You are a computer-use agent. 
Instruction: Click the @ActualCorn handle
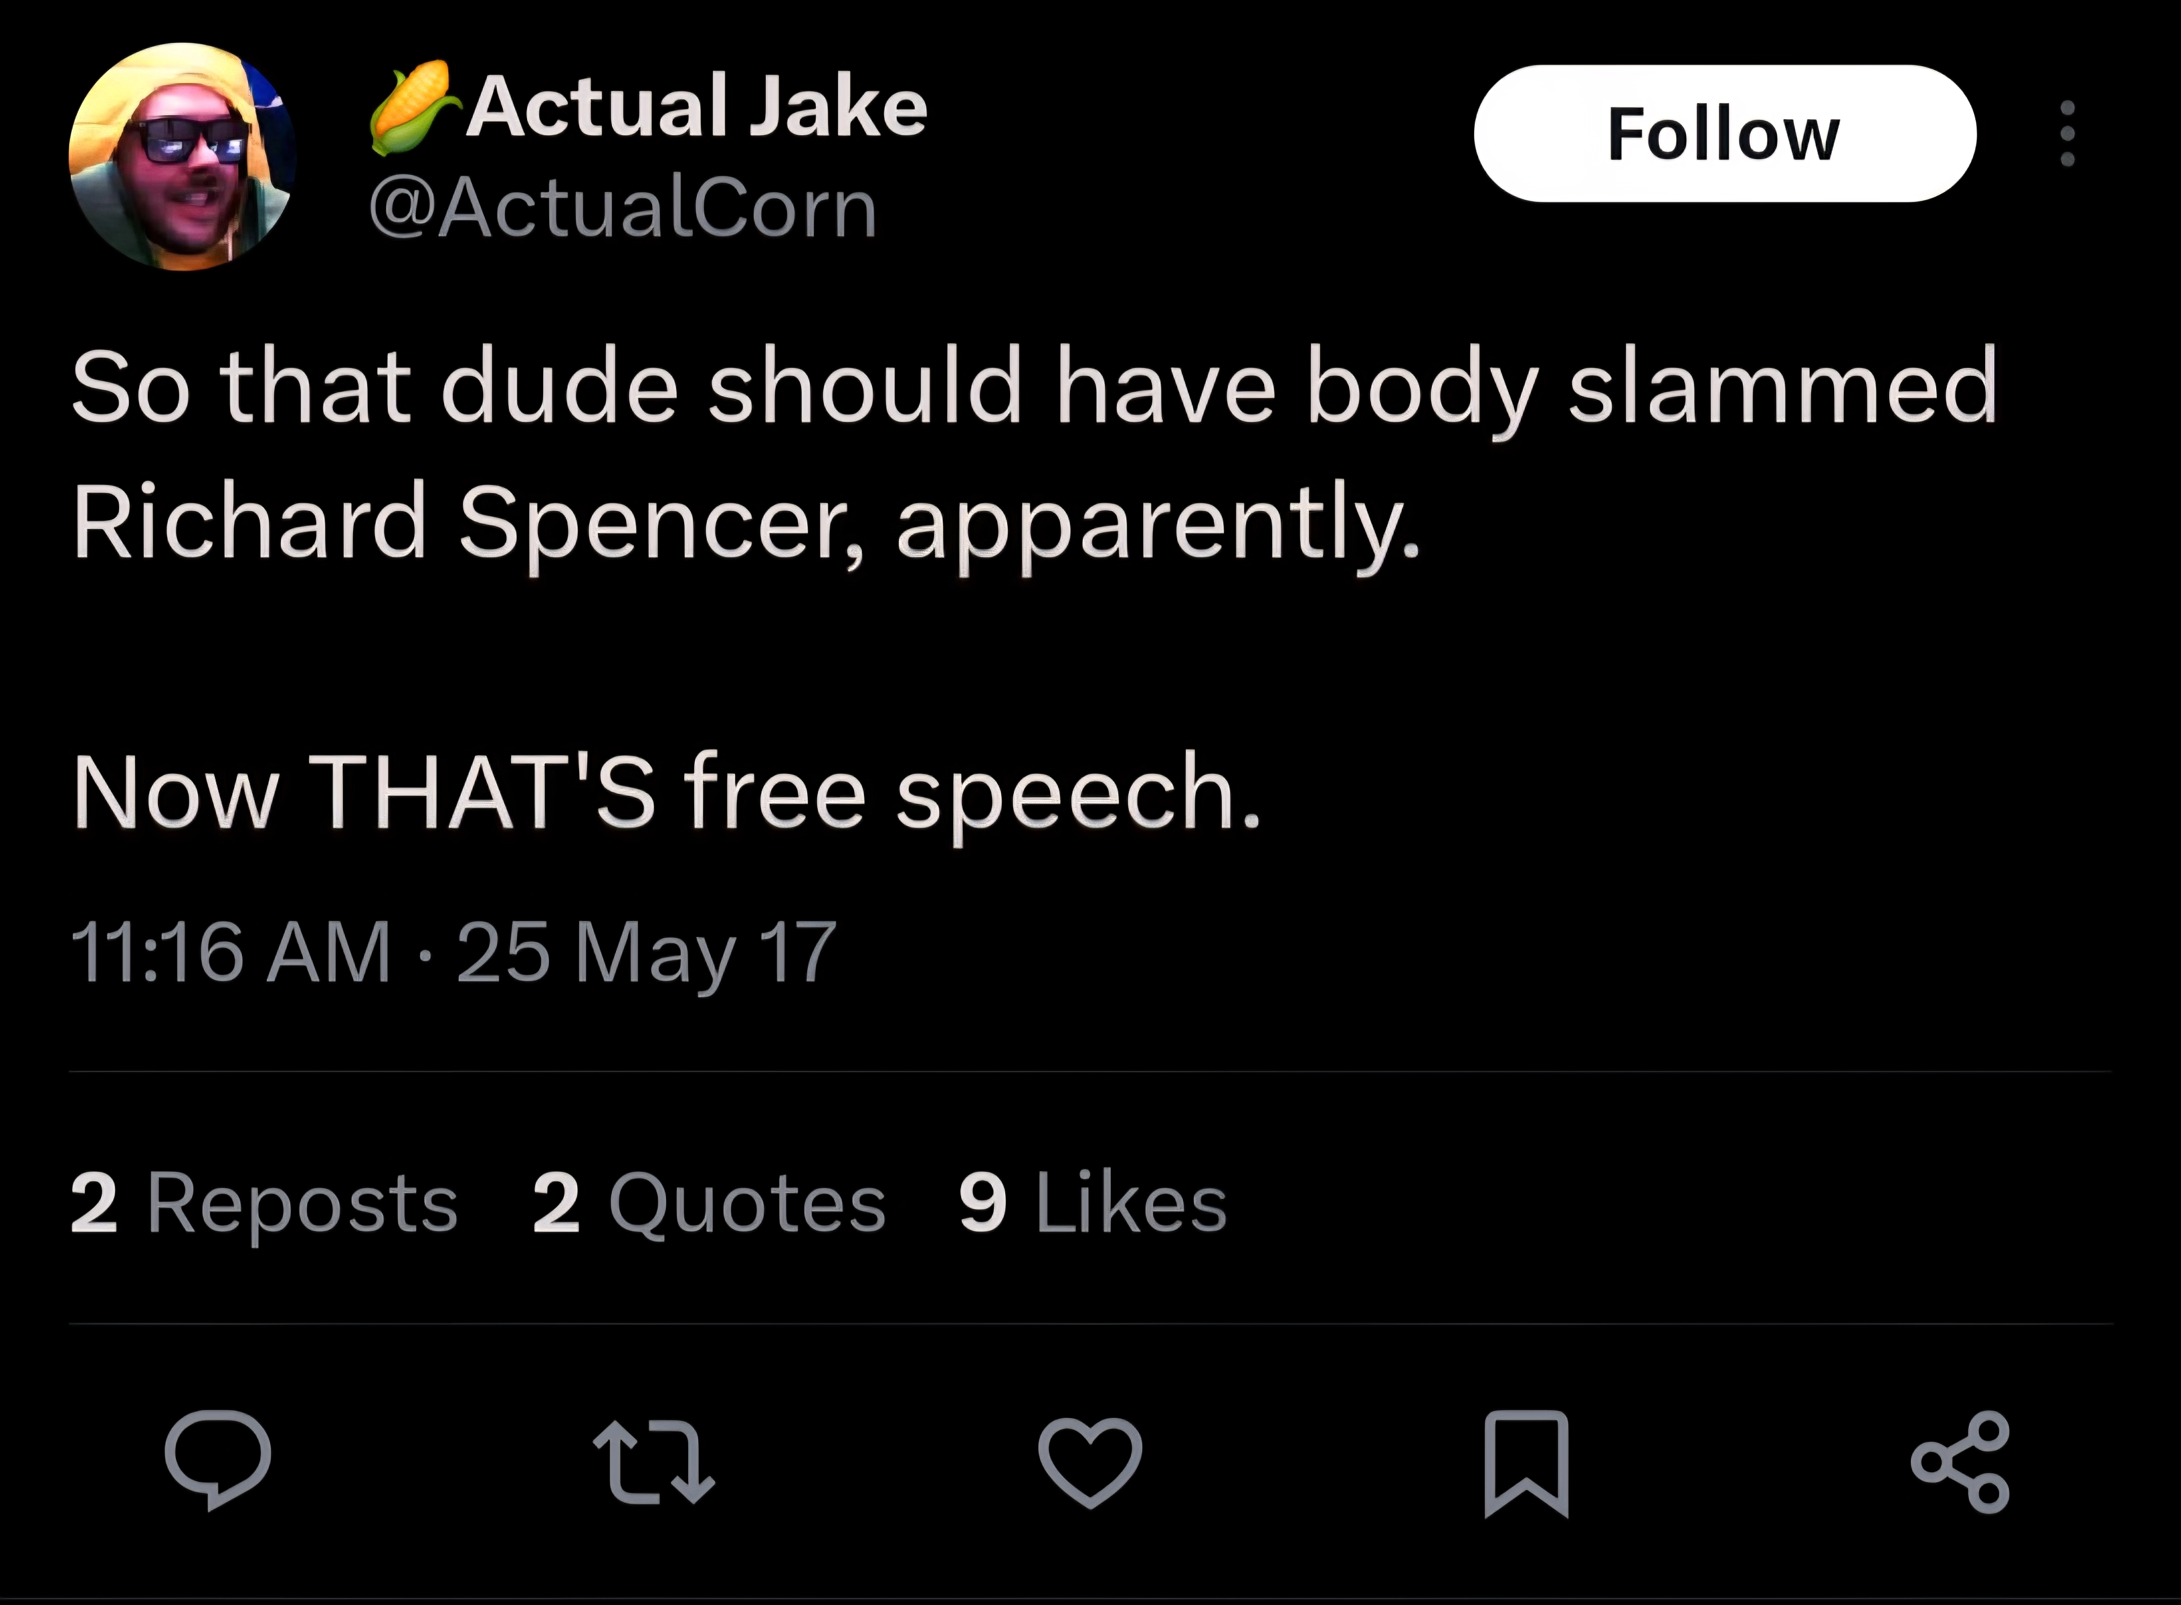(623, 208)
